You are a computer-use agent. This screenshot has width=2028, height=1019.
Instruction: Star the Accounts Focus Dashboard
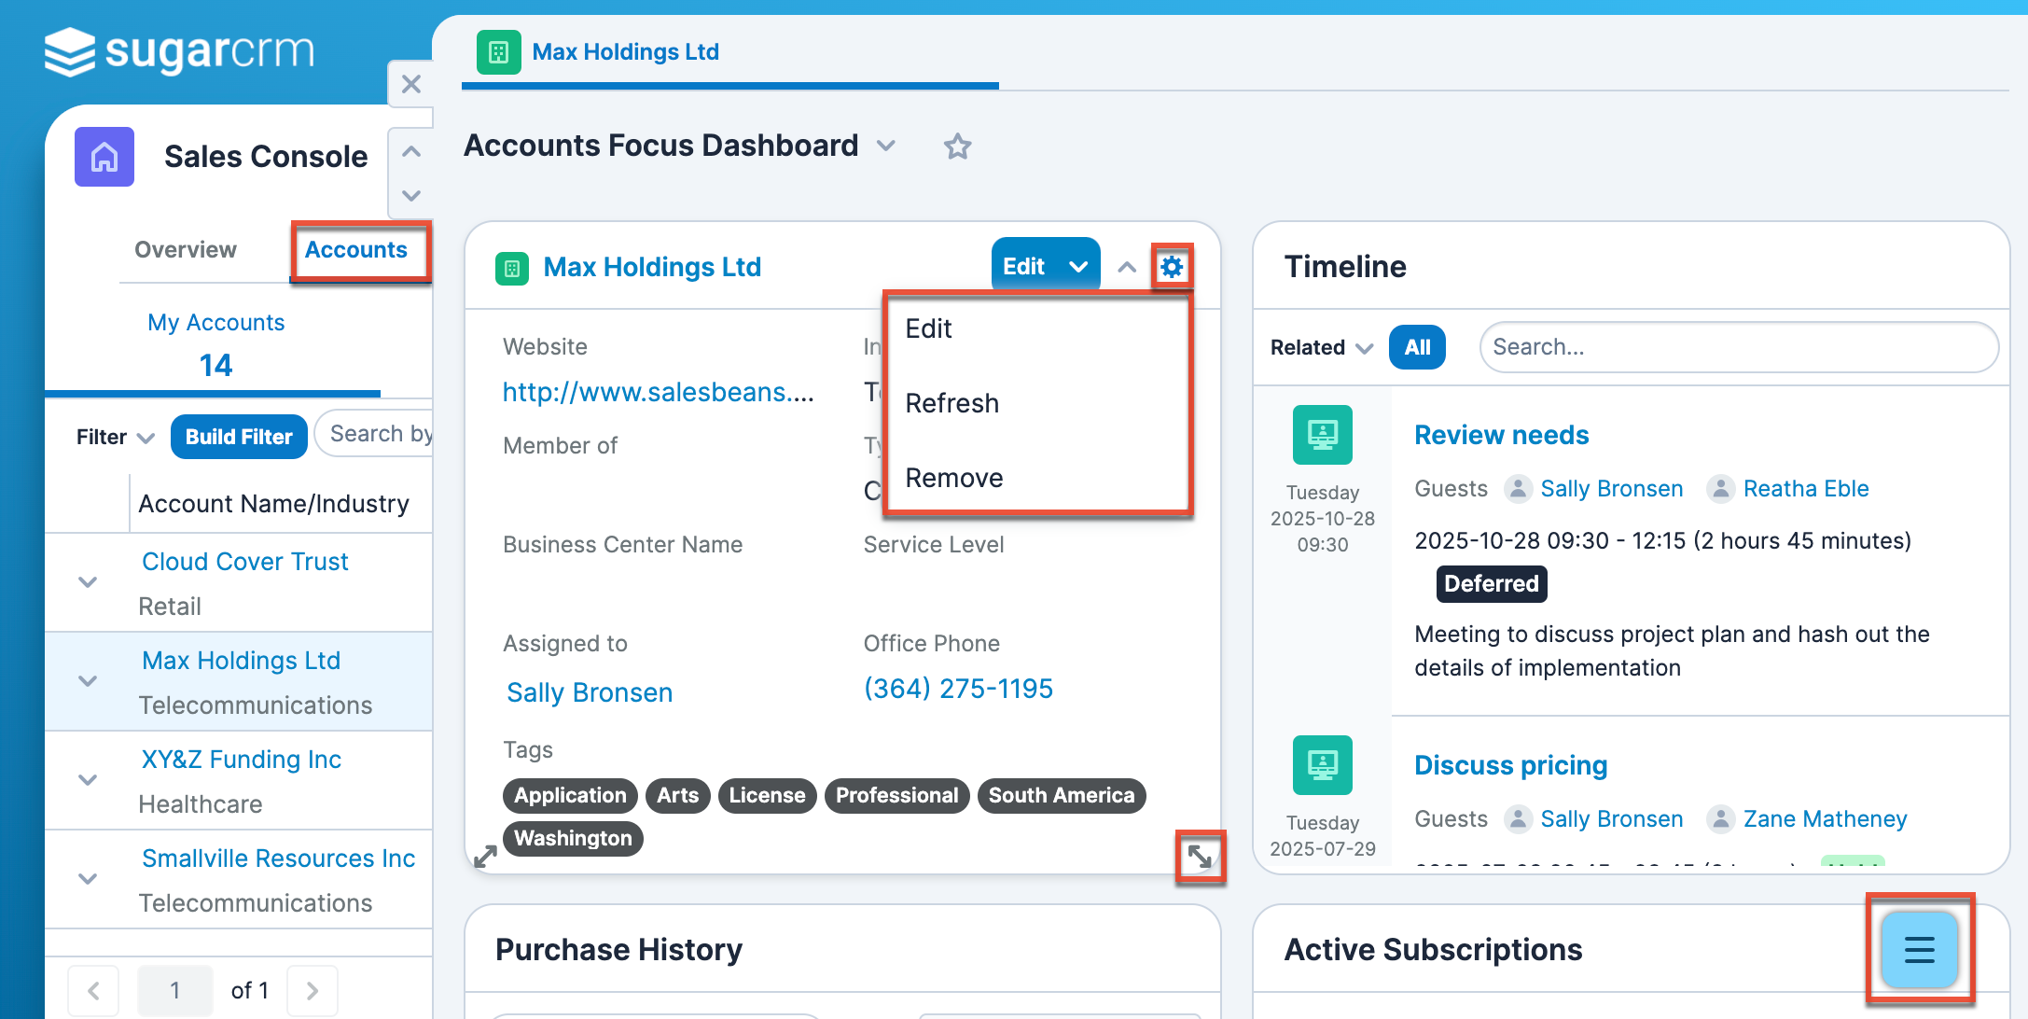click(x=957, y=147)
